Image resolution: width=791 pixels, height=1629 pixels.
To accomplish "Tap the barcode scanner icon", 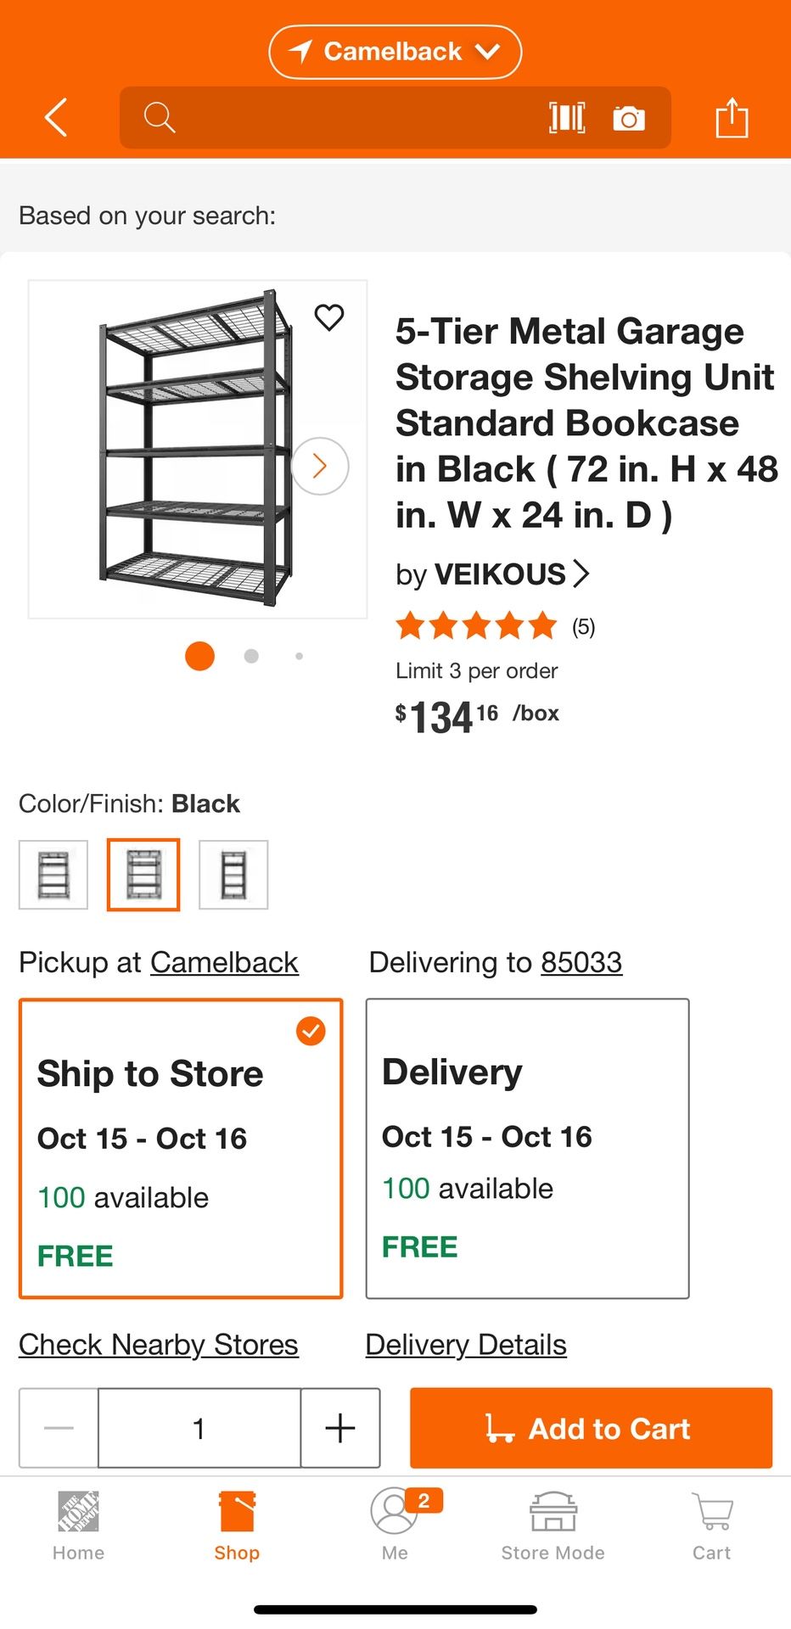I will (567, 118).
